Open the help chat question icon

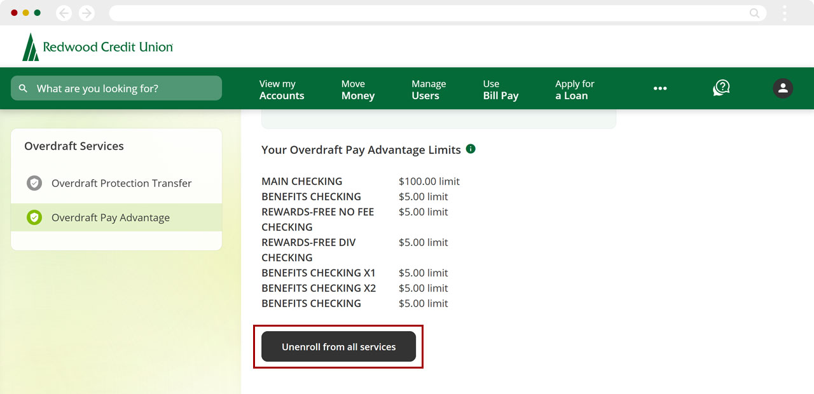[721, 88]
